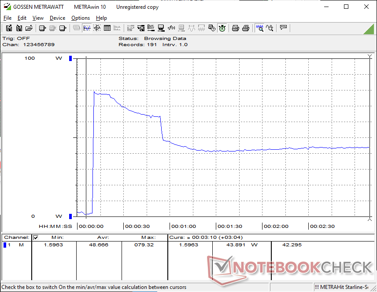The image size is (377, 292).
Task: Open the File menu
Action: click(7, 18)
